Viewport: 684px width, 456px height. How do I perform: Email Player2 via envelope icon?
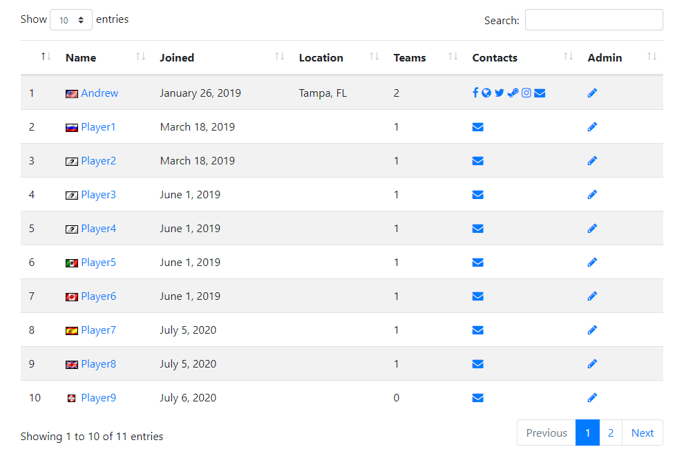[477, 161]
